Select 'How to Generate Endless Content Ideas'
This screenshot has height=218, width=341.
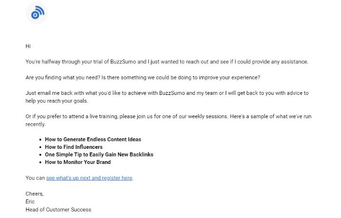(x=93, y=139)
